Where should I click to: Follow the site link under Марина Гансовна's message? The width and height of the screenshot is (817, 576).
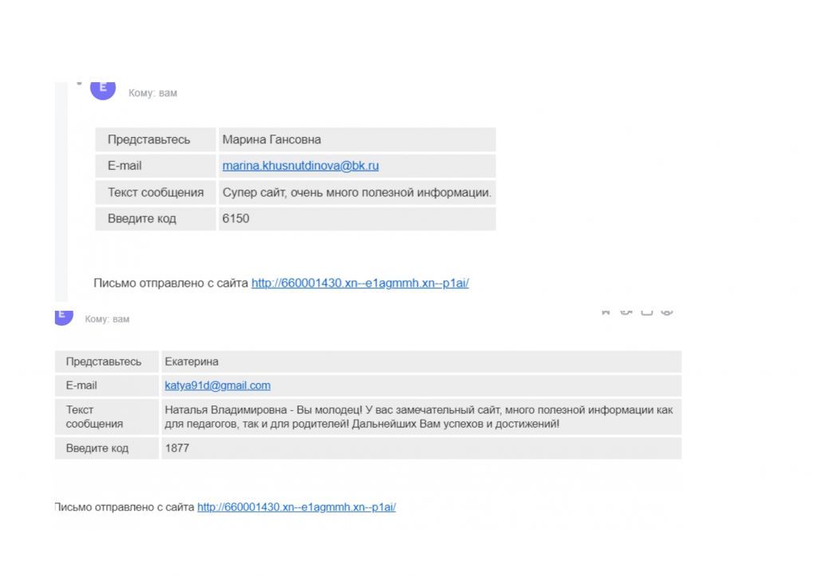(360, 283)
